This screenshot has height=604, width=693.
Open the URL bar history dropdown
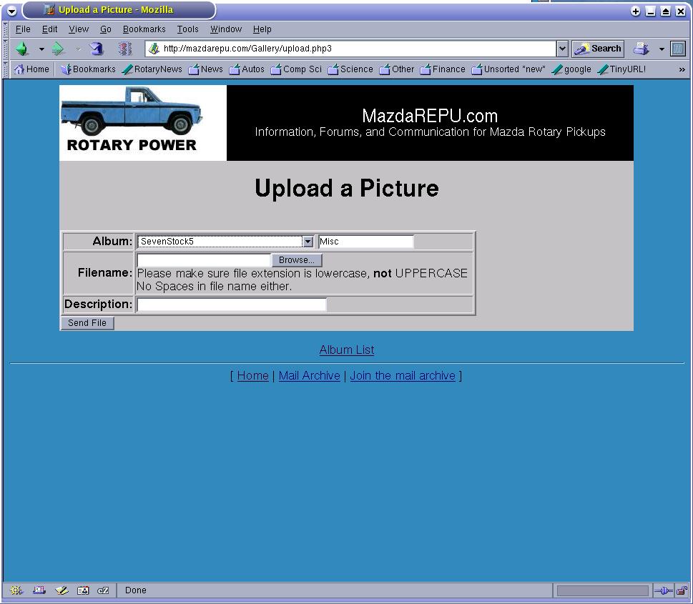(x=561, y=49)
